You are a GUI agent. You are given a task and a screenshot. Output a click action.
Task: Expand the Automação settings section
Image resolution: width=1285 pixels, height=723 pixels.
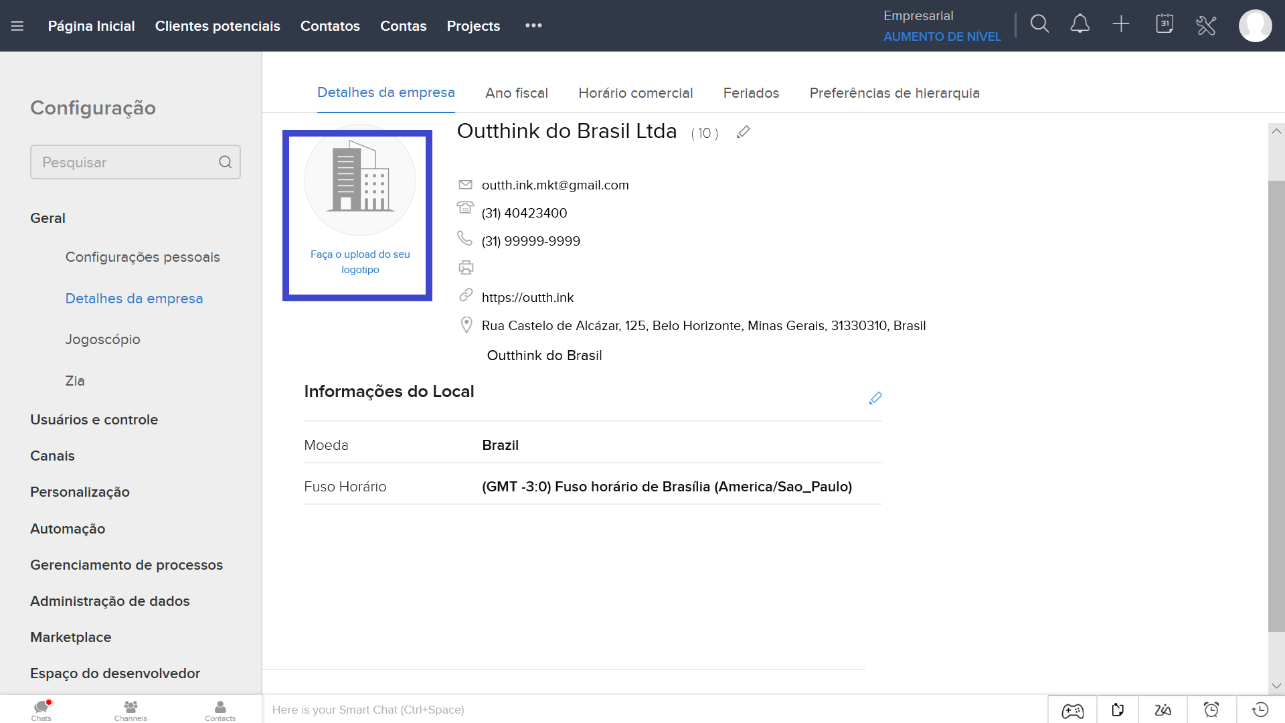click(x=68, y=529)
